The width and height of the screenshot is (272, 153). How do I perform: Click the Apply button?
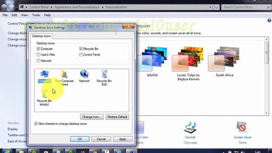click(x=123, y=139)
